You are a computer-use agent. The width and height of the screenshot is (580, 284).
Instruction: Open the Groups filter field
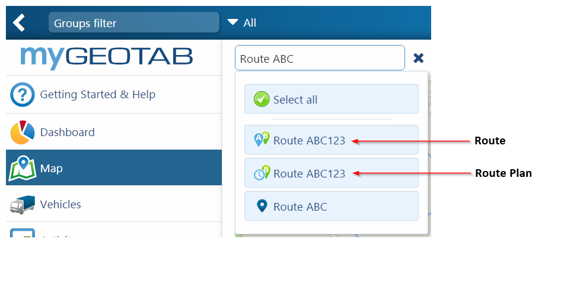pos(133,23)
